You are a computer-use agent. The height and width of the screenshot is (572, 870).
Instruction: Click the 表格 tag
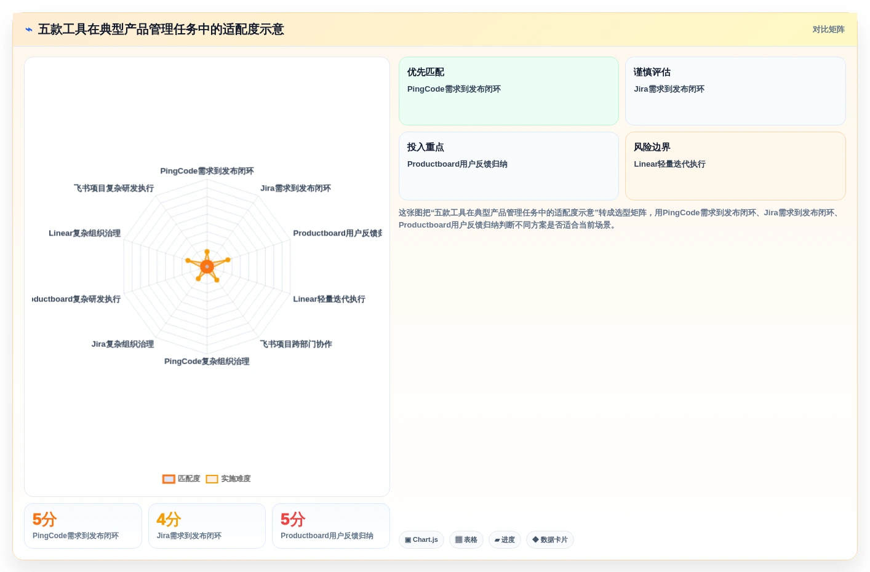pos(466,540)
